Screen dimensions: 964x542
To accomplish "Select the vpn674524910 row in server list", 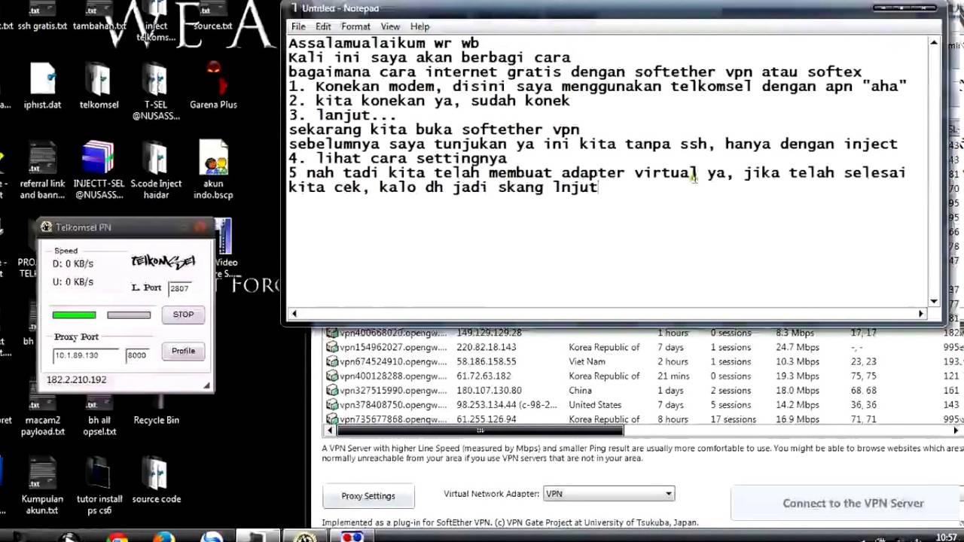I will pyautogui.click(x=644, y=361).
